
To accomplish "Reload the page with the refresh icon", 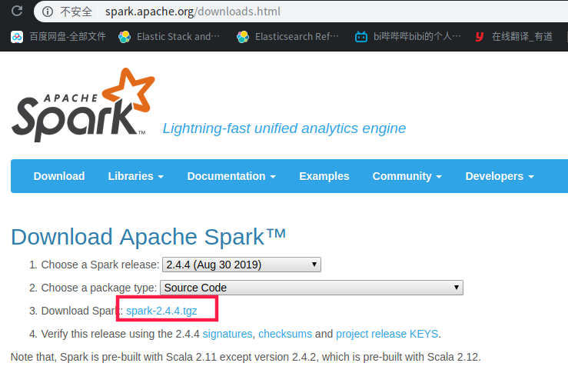I will [x=17, y=11].
